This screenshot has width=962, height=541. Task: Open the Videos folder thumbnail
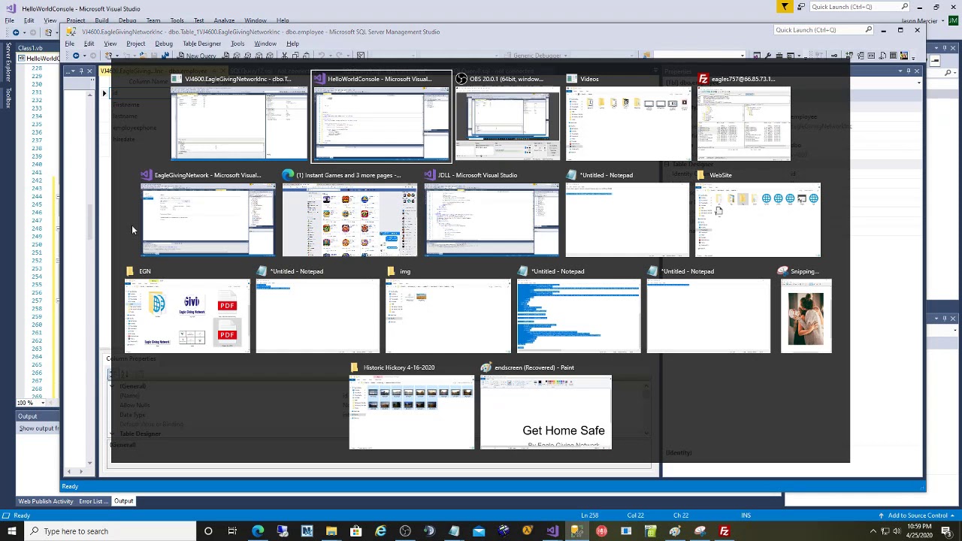(628, 124)
